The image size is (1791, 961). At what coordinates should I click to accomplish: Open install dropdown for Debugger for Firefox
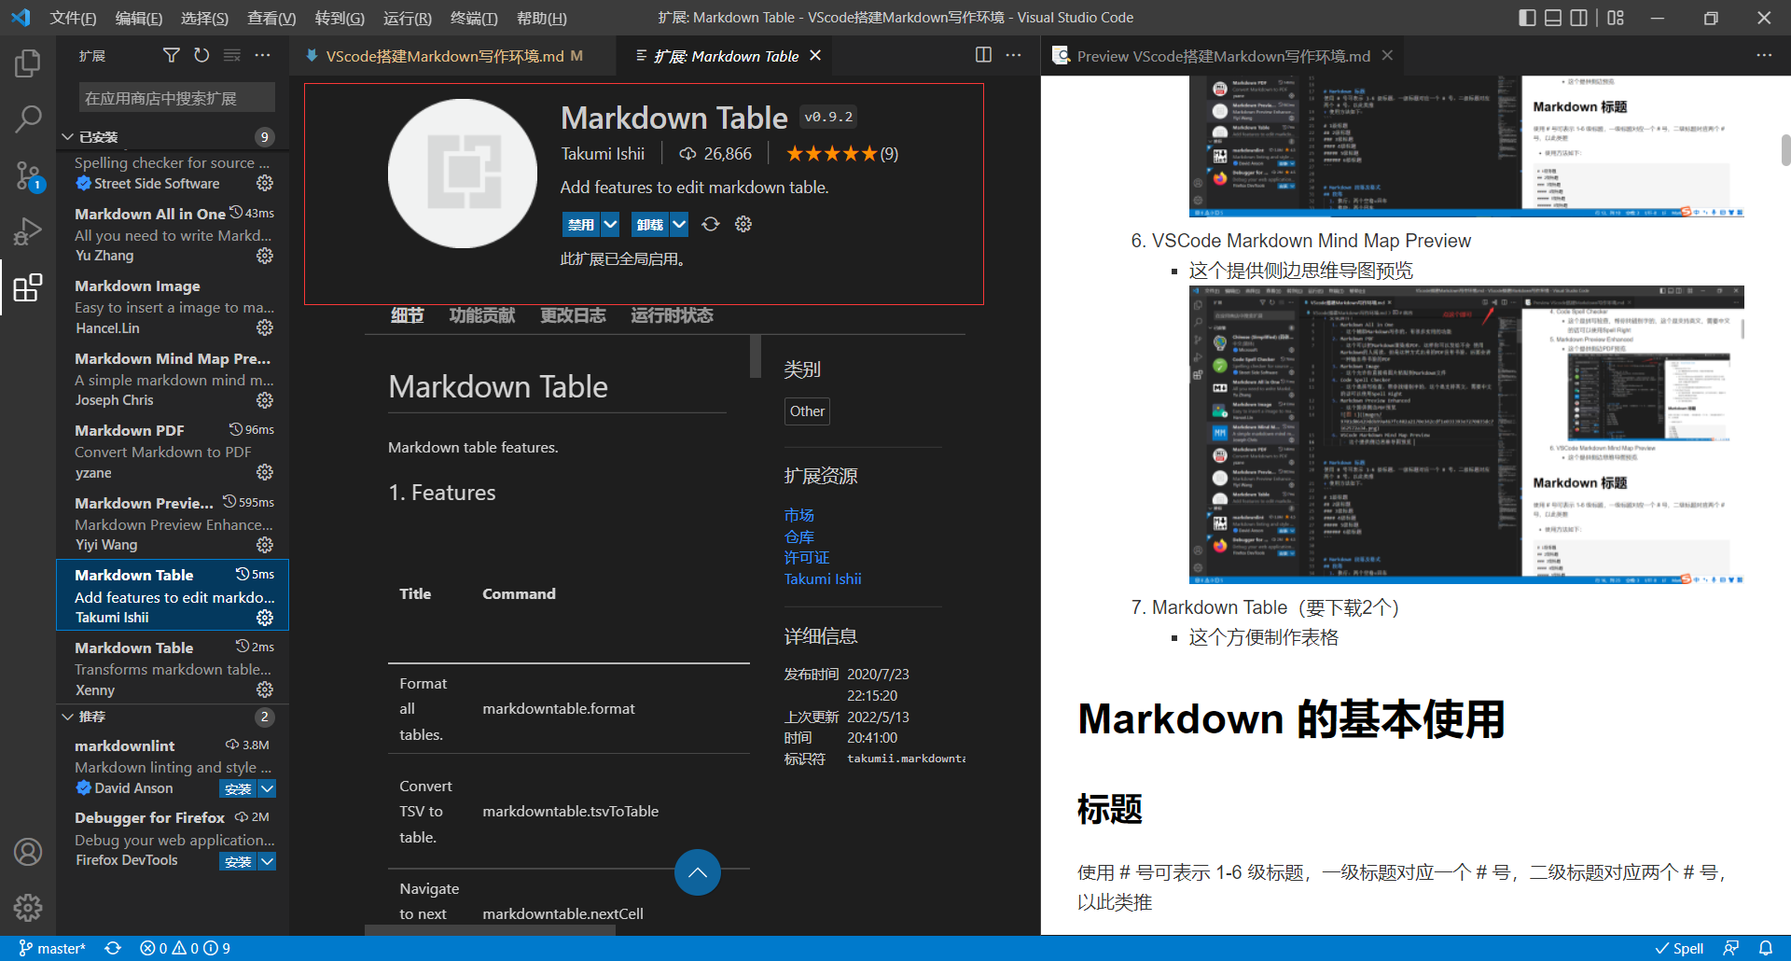267,861
